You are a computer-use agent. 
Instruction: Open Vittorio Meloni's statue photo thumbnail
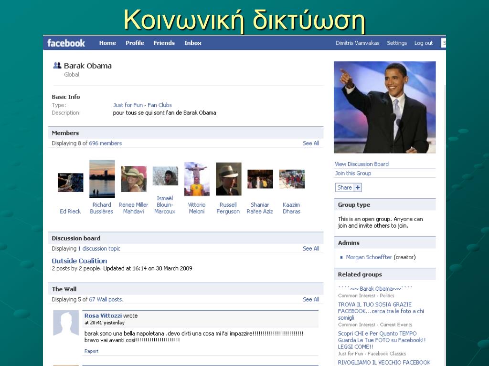(197, 179)
